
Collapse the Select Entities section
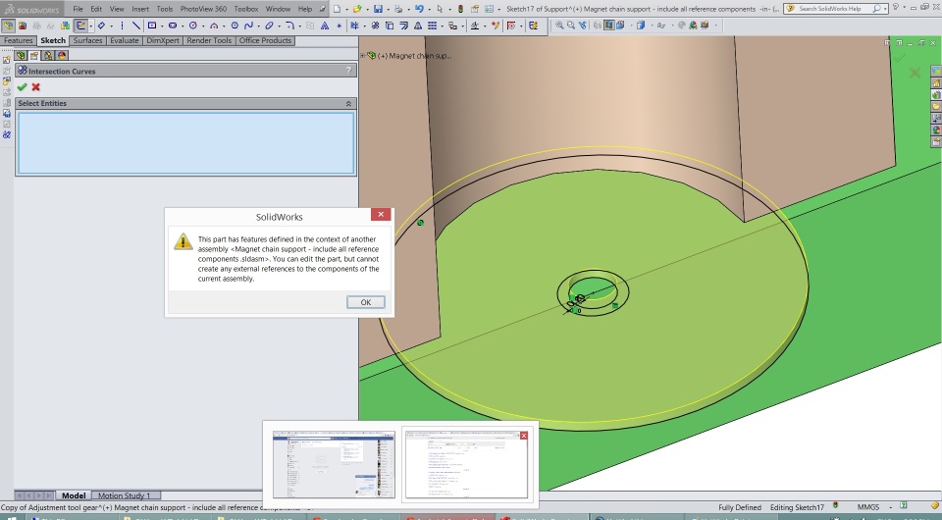348,103
